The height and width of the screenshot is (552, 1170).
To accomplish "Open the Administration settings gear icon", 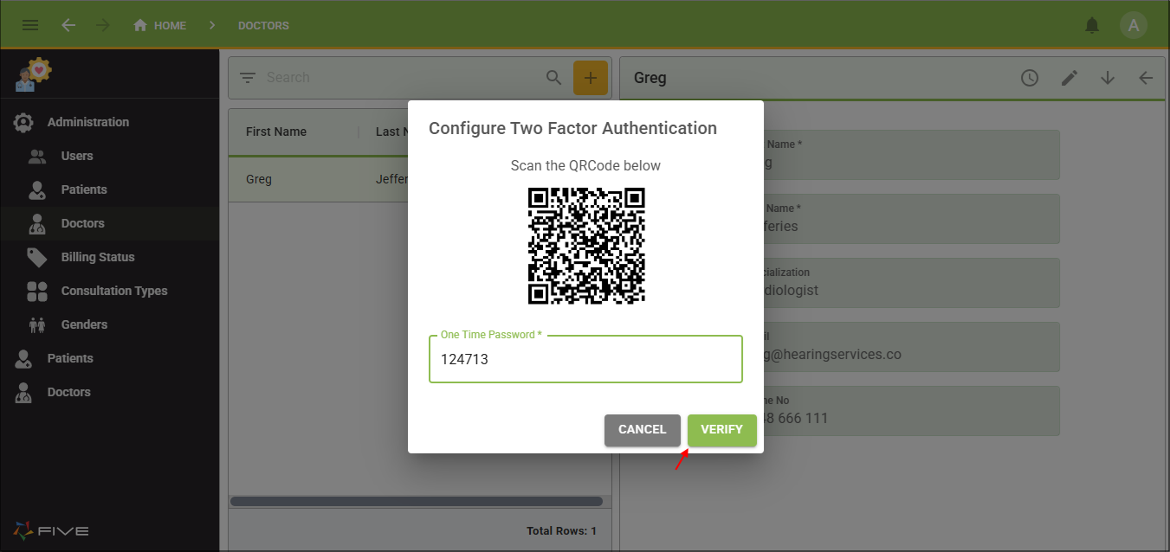I will pos(24,122).
